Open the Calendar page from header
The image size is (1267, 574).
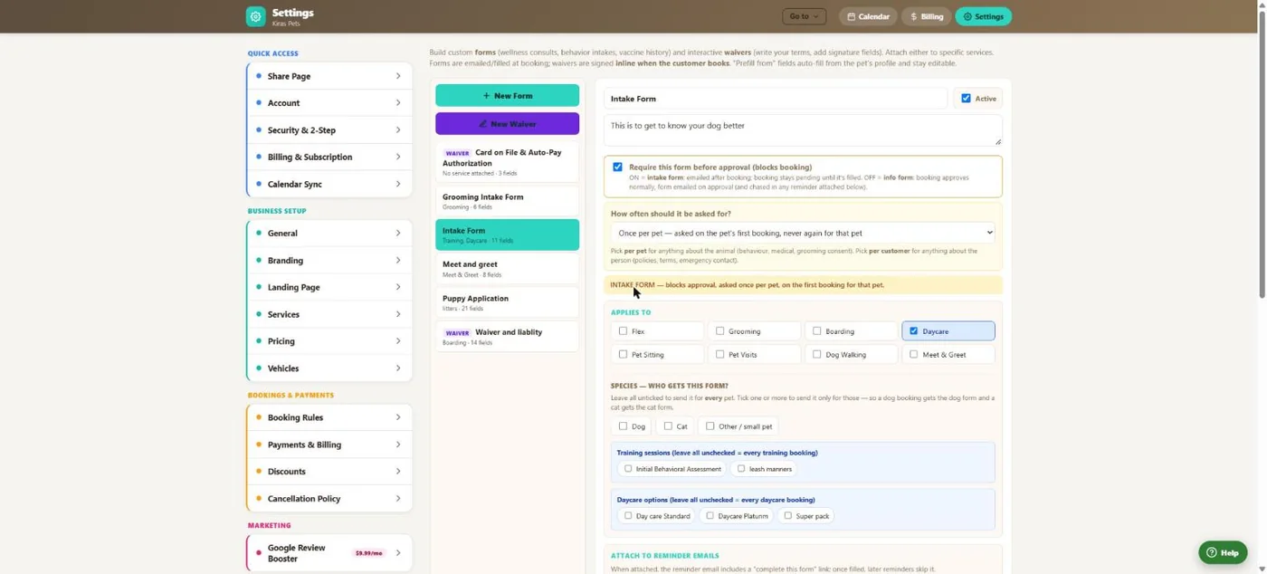pyautogui.click(x=868, y=16)
